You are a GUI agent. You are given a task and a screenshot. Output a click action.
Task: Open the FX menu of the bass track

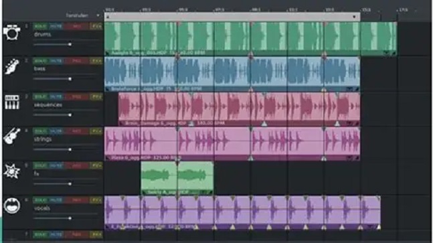(96, 61)
